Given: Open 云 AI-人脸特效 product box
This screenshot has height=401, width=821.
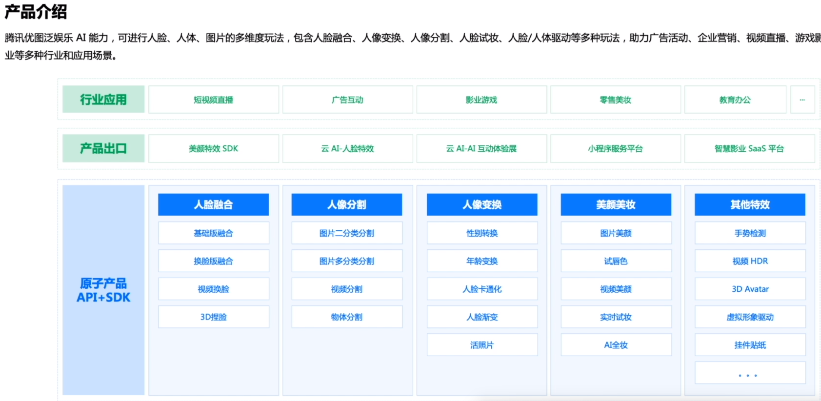Looking at the screenshot, I should click(x=348, y=148).
